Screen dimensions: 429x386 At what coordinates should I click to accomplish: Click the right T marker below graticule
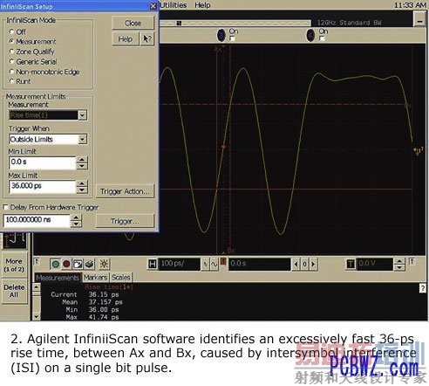click(x=412, y=261)
